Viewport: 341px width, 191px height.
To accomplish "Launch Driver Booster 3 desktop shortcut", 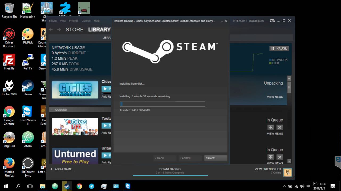I will click(9, 38).
